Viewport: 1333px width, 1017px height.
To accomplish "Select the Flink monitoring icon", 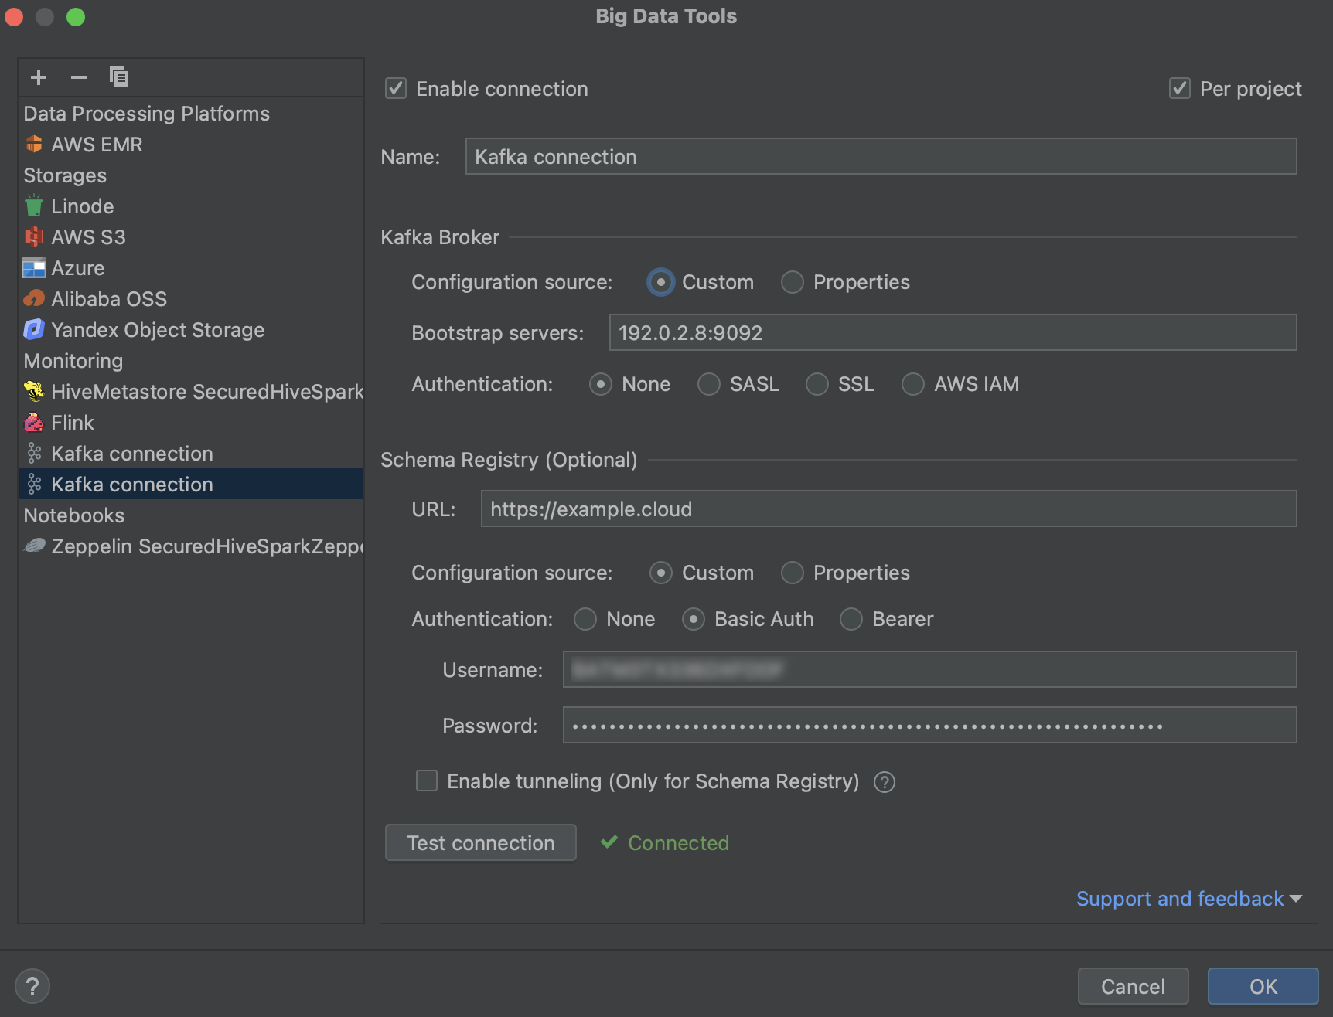I will pos(33,422).
